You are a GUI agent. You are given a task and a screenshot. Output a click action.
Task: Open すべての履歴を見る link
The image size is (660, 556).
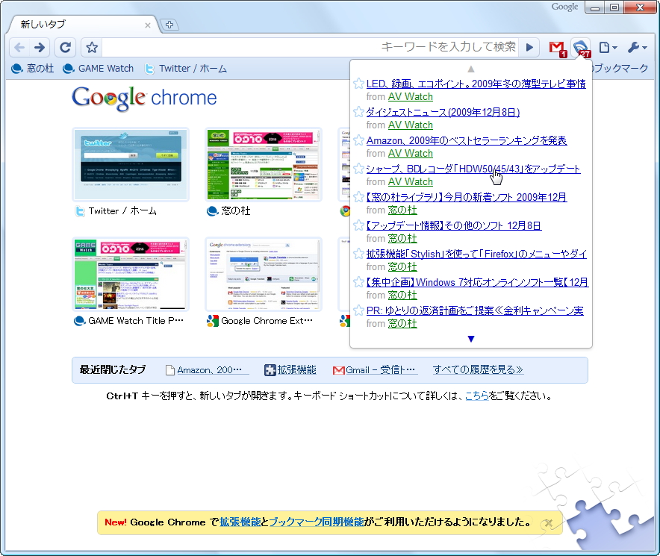tap(477, 369)
